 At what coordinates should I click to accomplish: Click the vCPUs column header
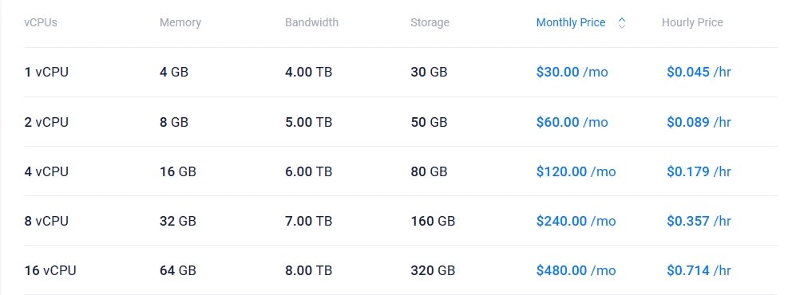[41, 22]
